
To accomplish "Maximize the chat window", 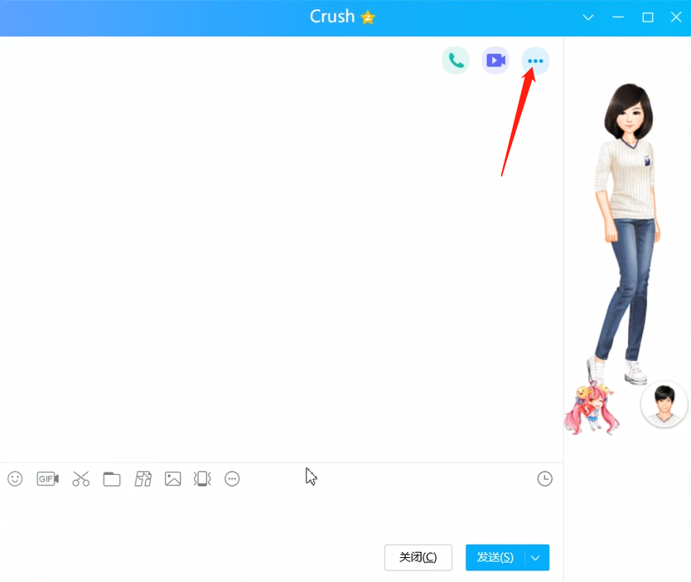I will pos(648,17).
